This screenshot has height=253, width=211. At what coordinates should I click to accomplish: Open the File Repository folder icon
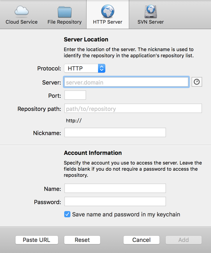[x=65, y=12]
